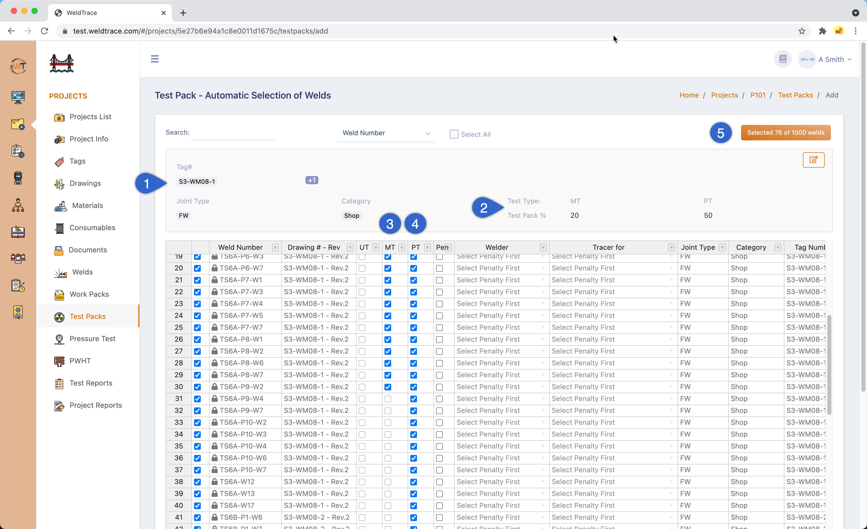This screenshot has width=867, height=529.
Task: Open the organization hierarchy icon in left rail
Action: coord(18,205)
